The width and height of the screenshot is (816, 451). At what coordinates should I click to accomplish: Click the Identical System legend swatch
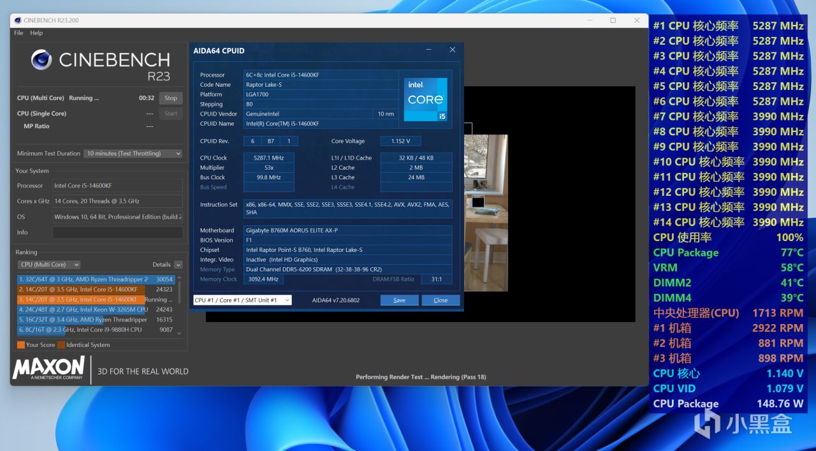(61, 345)
